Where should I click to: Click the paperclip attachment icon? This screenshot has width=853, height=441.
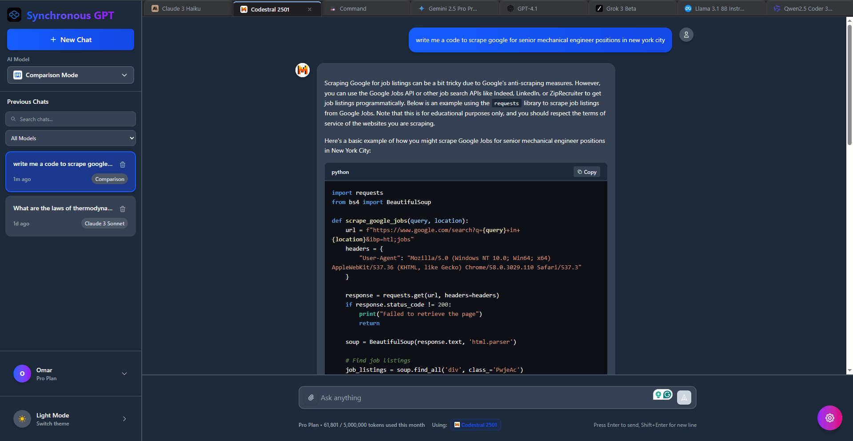(311, 398)
